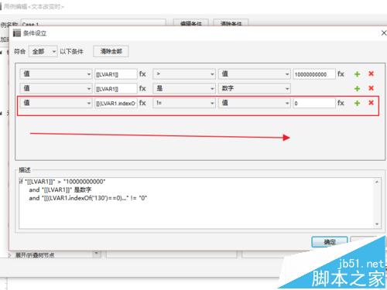Screen dimensions: 387x290
Task: Add condition after the 是 数字 row
Action: coord(357,89)
